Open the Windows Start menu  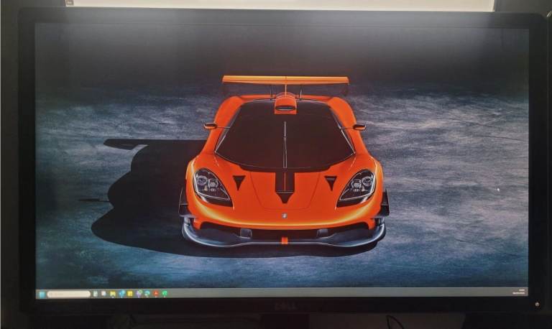[42, 295]
